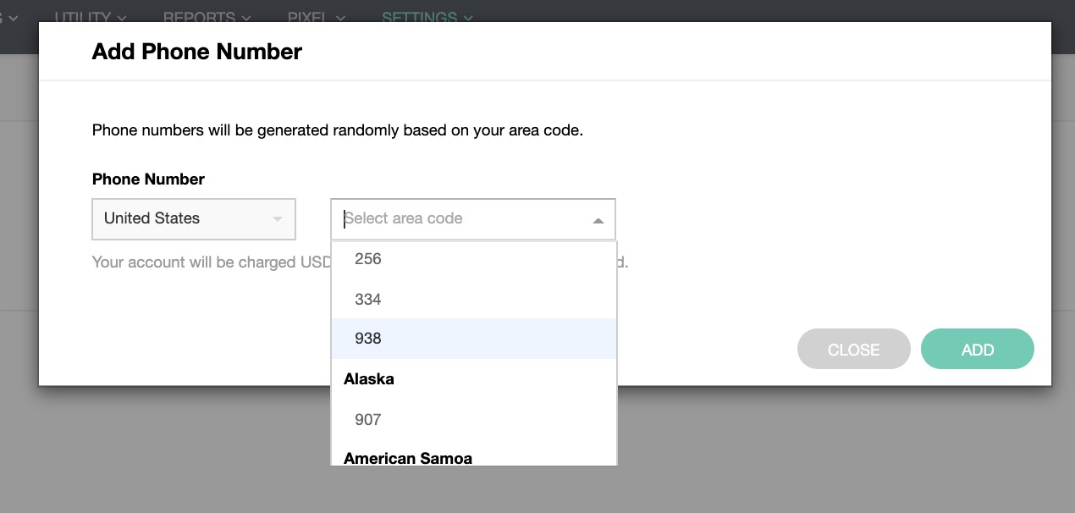
Task: Select Alaska area code 907
Action: (x=368, y=420)
